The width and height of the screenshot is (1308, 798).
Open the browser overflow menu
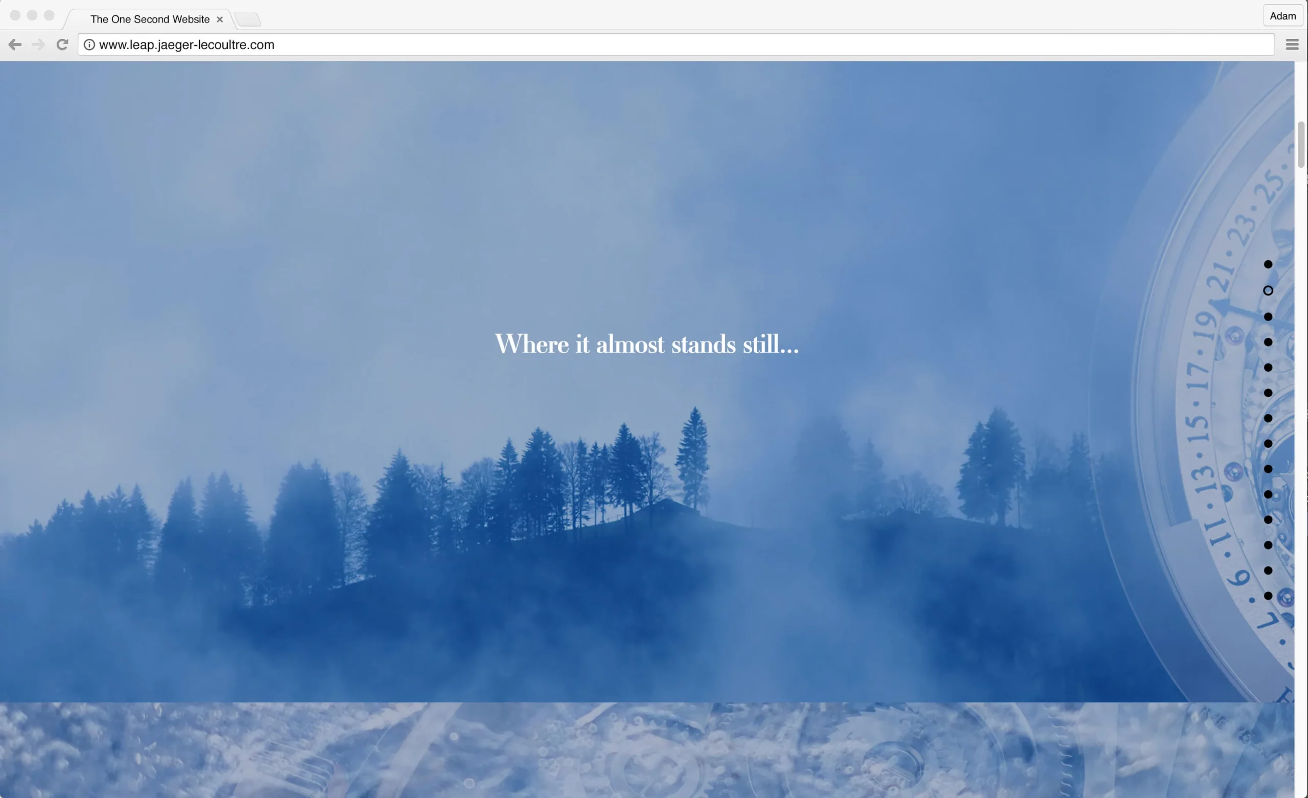(1292, 44)
